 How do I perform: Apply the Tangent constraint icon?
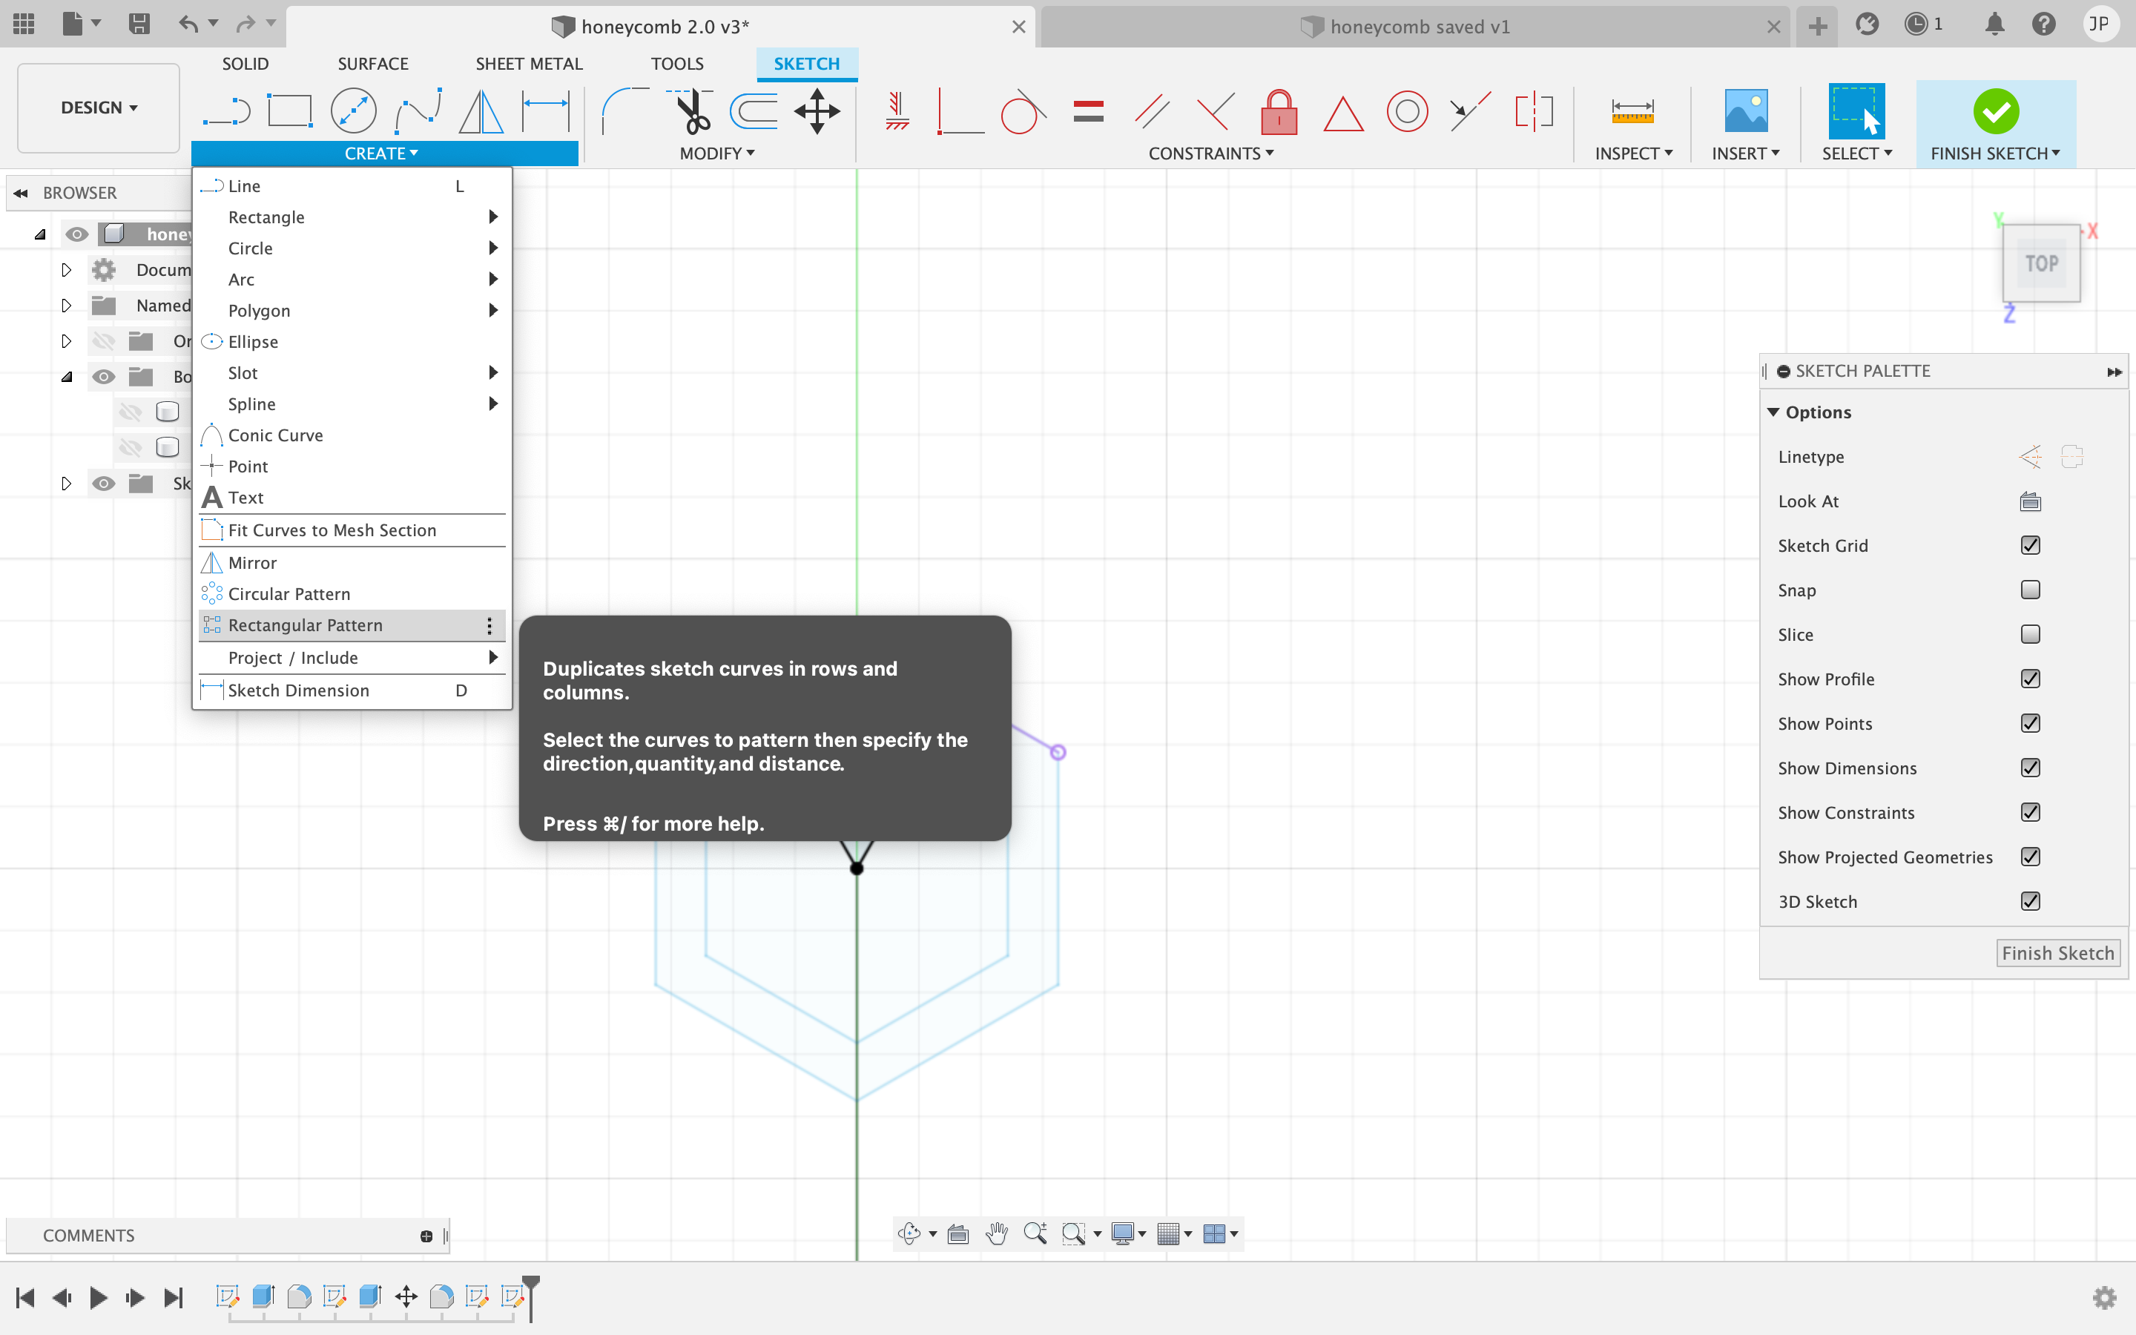1023,112
